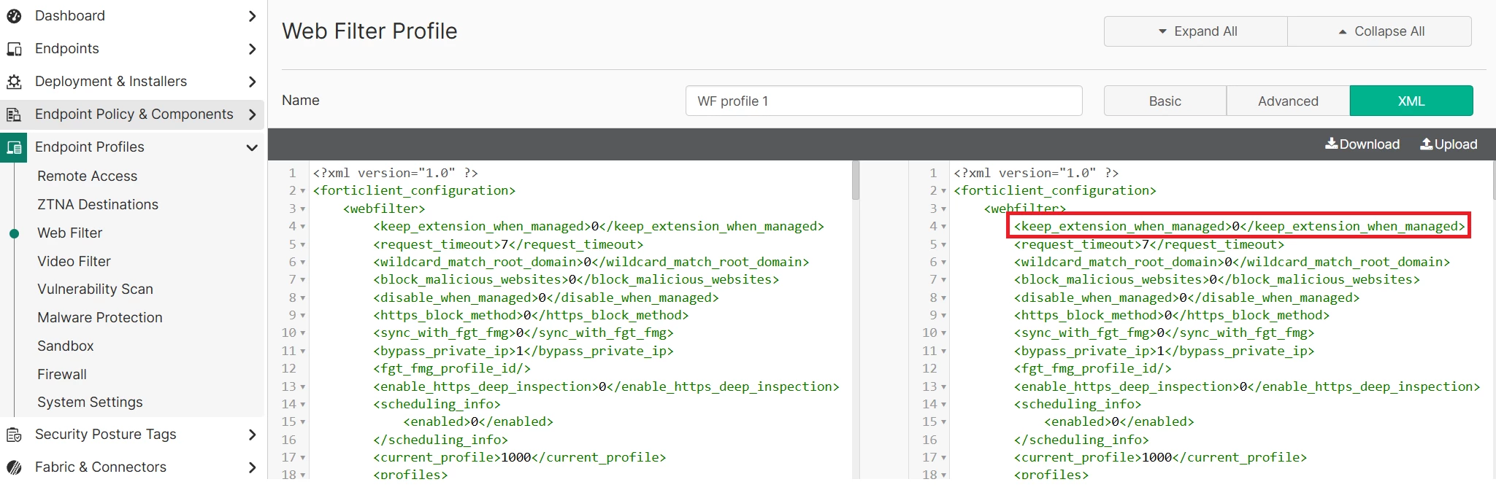Click forticlient_configuration tag in right editor
Image resolution: width=1496 pixels, height=490 pixels.
coord(1055,191)
